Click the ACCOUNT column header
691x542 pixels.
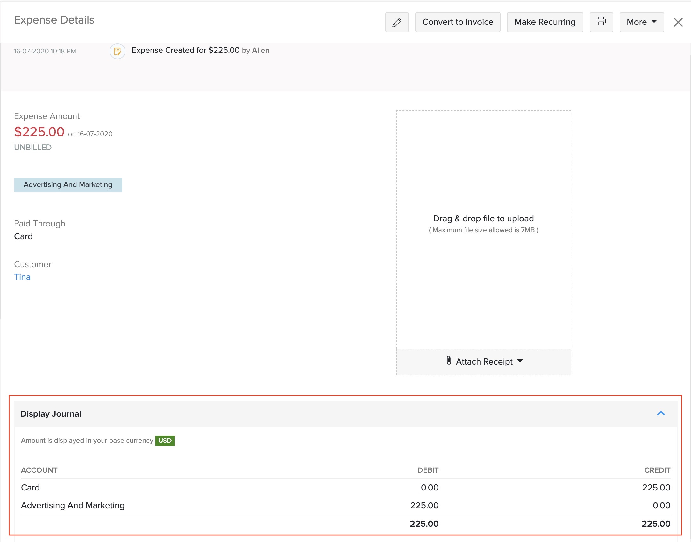pyautogui.click(x=39, y=470)
